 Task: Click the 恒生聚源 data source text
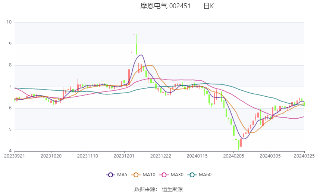tap(172, 189)
